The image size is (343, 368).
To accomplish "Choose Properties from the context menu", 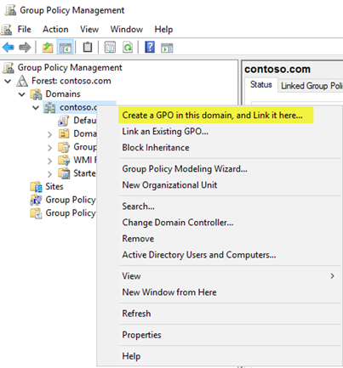I will 141,335.
